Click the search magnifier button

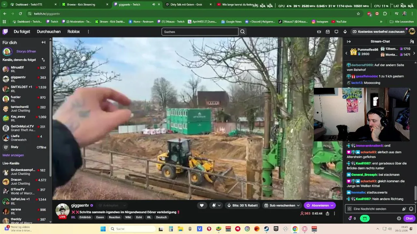click(243, 32)
